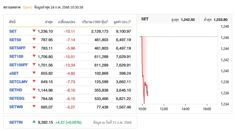The height and width of the screenshot is (131, 235).
Task: Click the red down arrow beside SETCLMV
Action: 34,81
